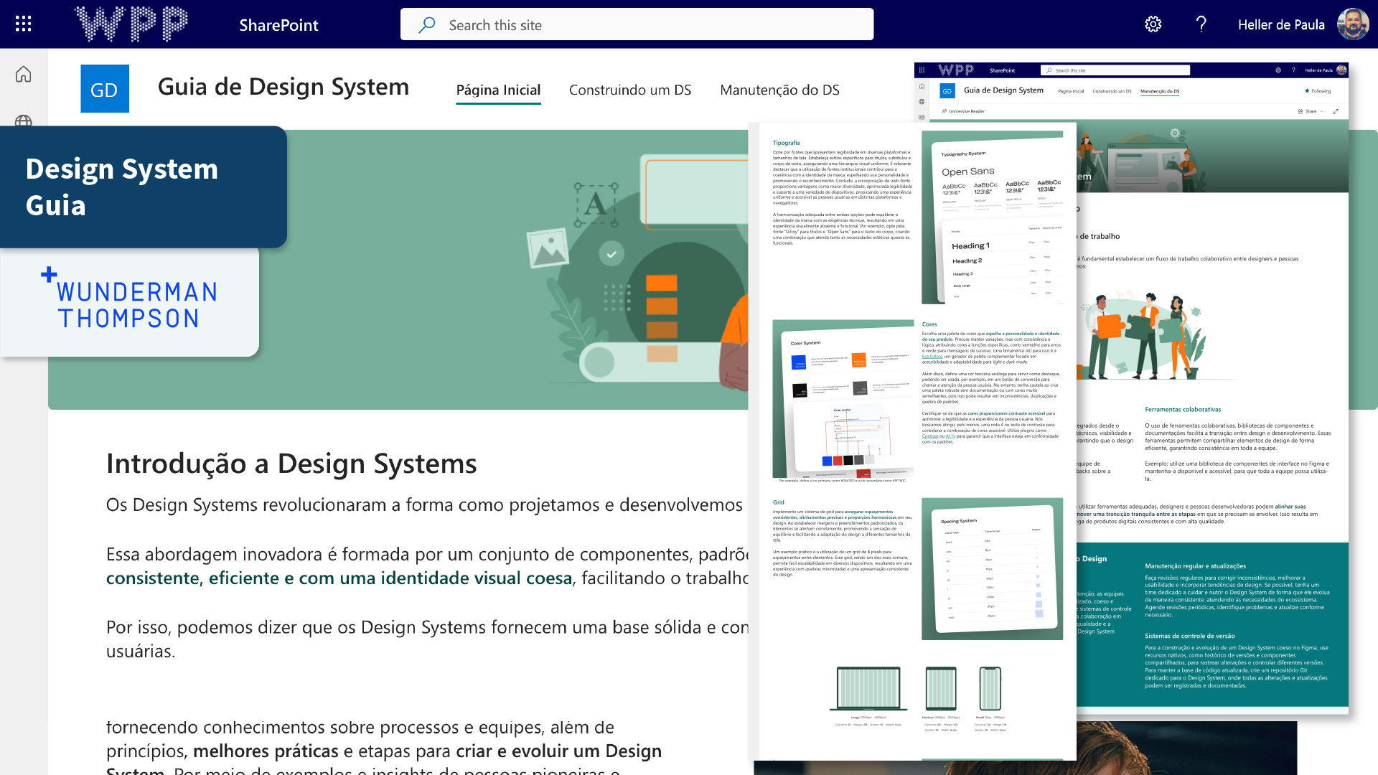The height and width of the screenshot is (775, 1378).
Task: Click the large blue GD site logo
Action: click(x=105, y=89)
